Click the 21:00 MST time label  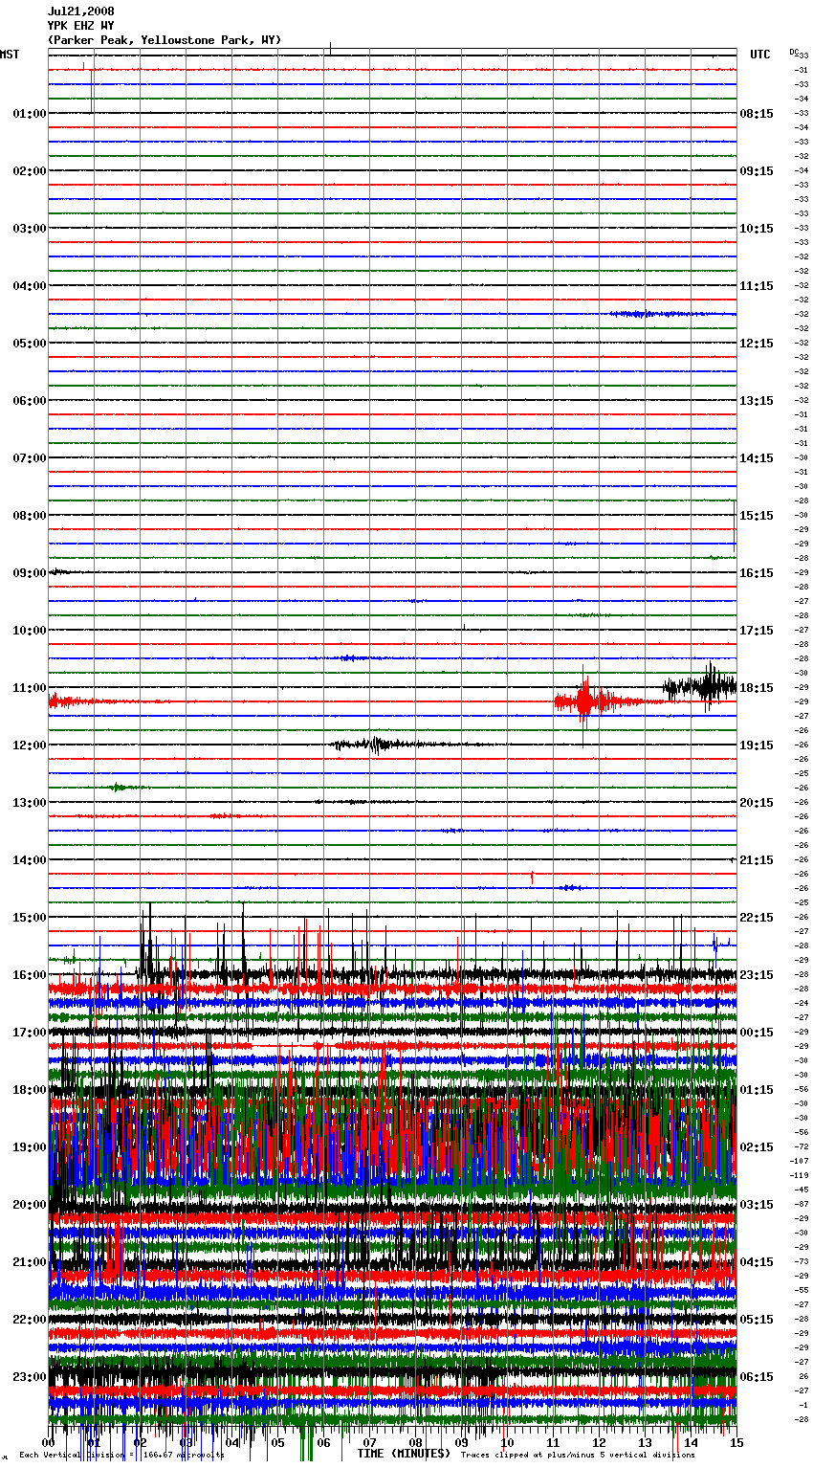click(30, 1262)
